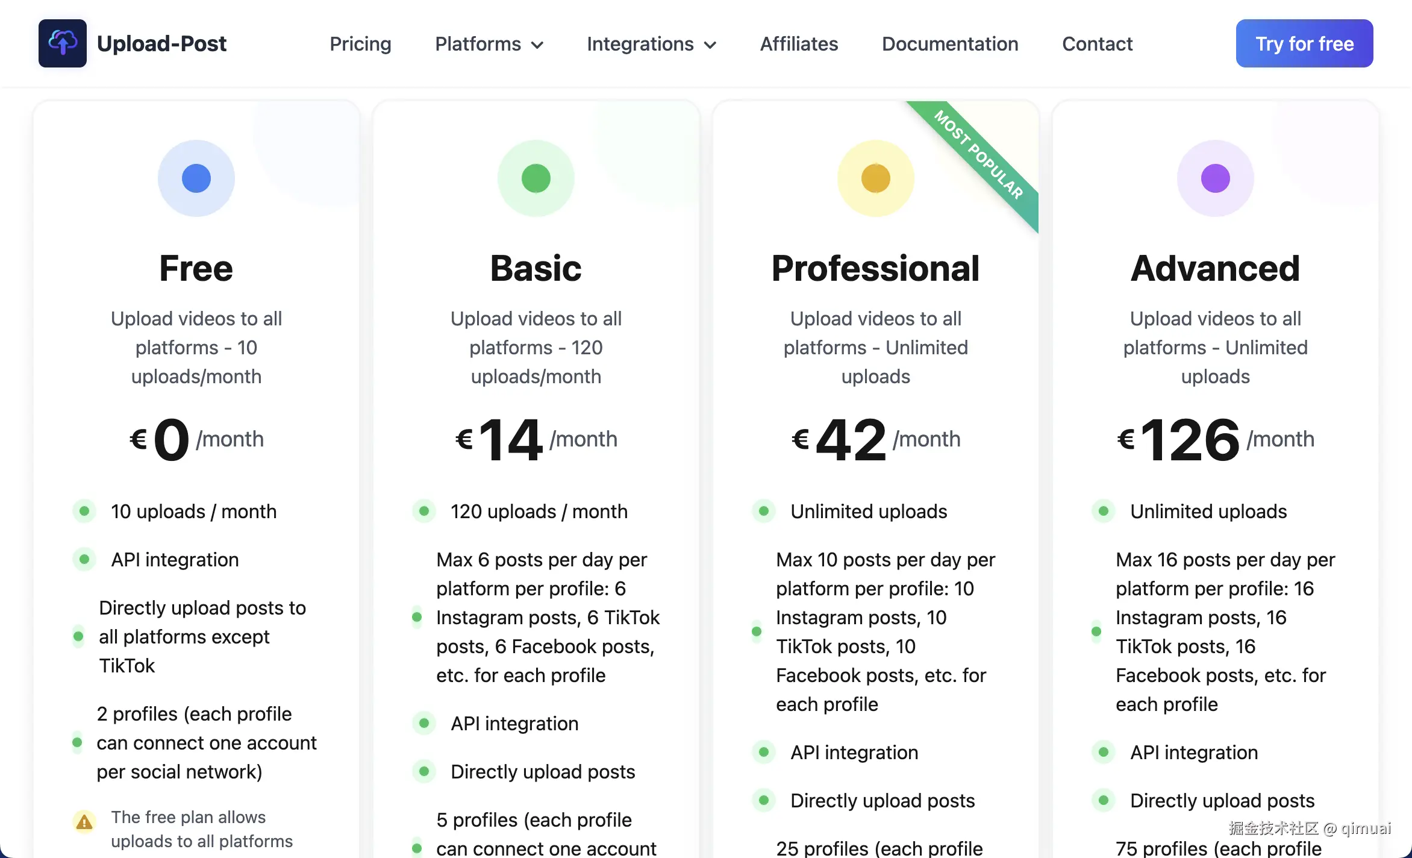Click the green Basic plan circle icon
The width and height of the screenshot is (1412, 858).
[536, 178]
